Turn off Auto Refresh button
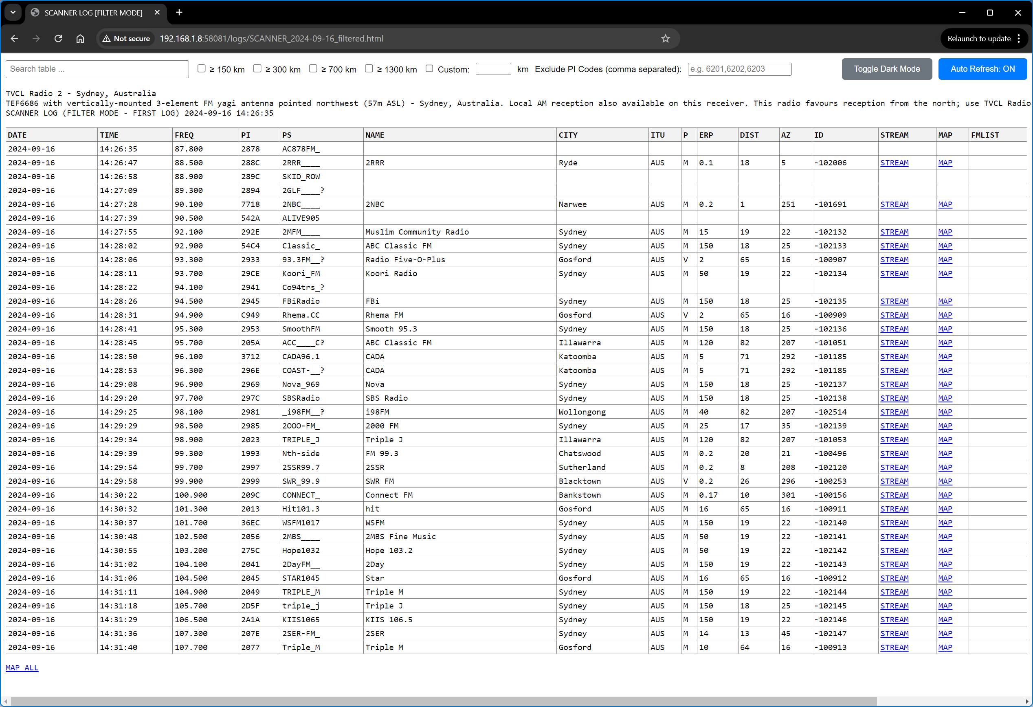Viewport: 1033px width, 707px height. point(982,69)
